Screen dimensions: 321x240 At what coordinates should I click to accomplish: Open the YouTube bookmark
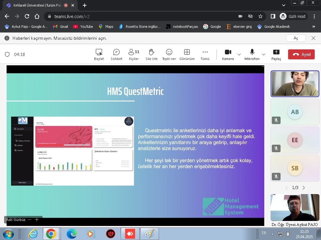coord(83,27)
